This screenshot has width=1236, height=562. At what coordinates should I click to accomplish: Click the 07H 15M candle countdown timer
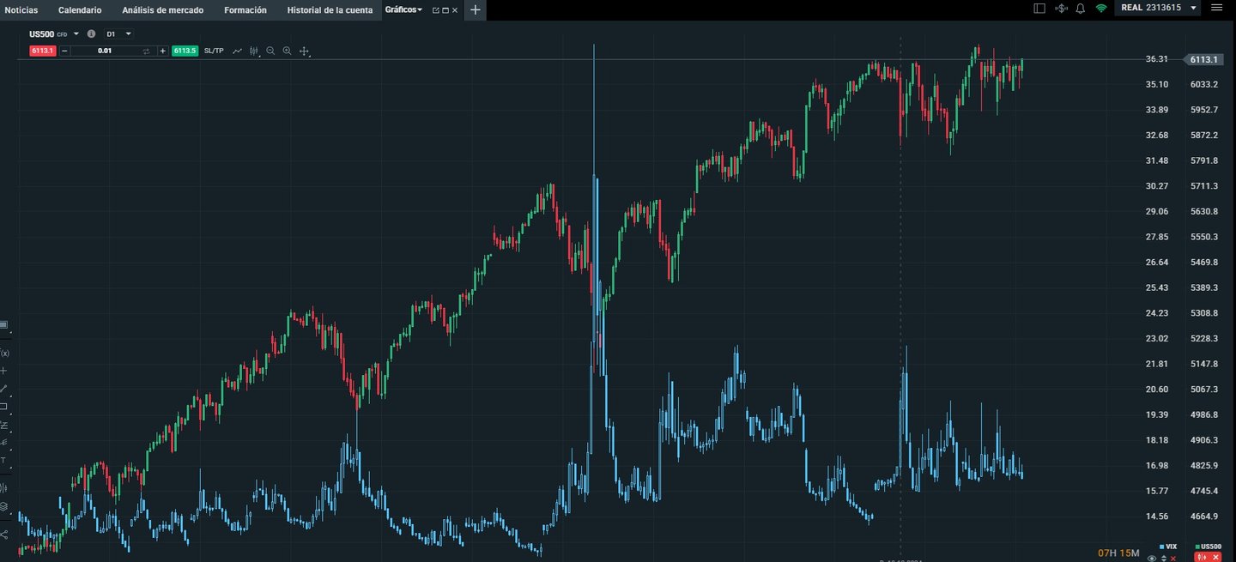[1118, 553]
